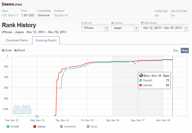This screenshot has width=192, height=133.
Task: Click the Sun, Nov 17 axis label
Action: (x=138, y=120)
